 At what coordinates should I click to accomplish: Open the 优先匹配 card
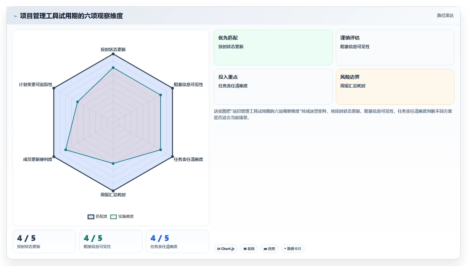click(273, 48)
